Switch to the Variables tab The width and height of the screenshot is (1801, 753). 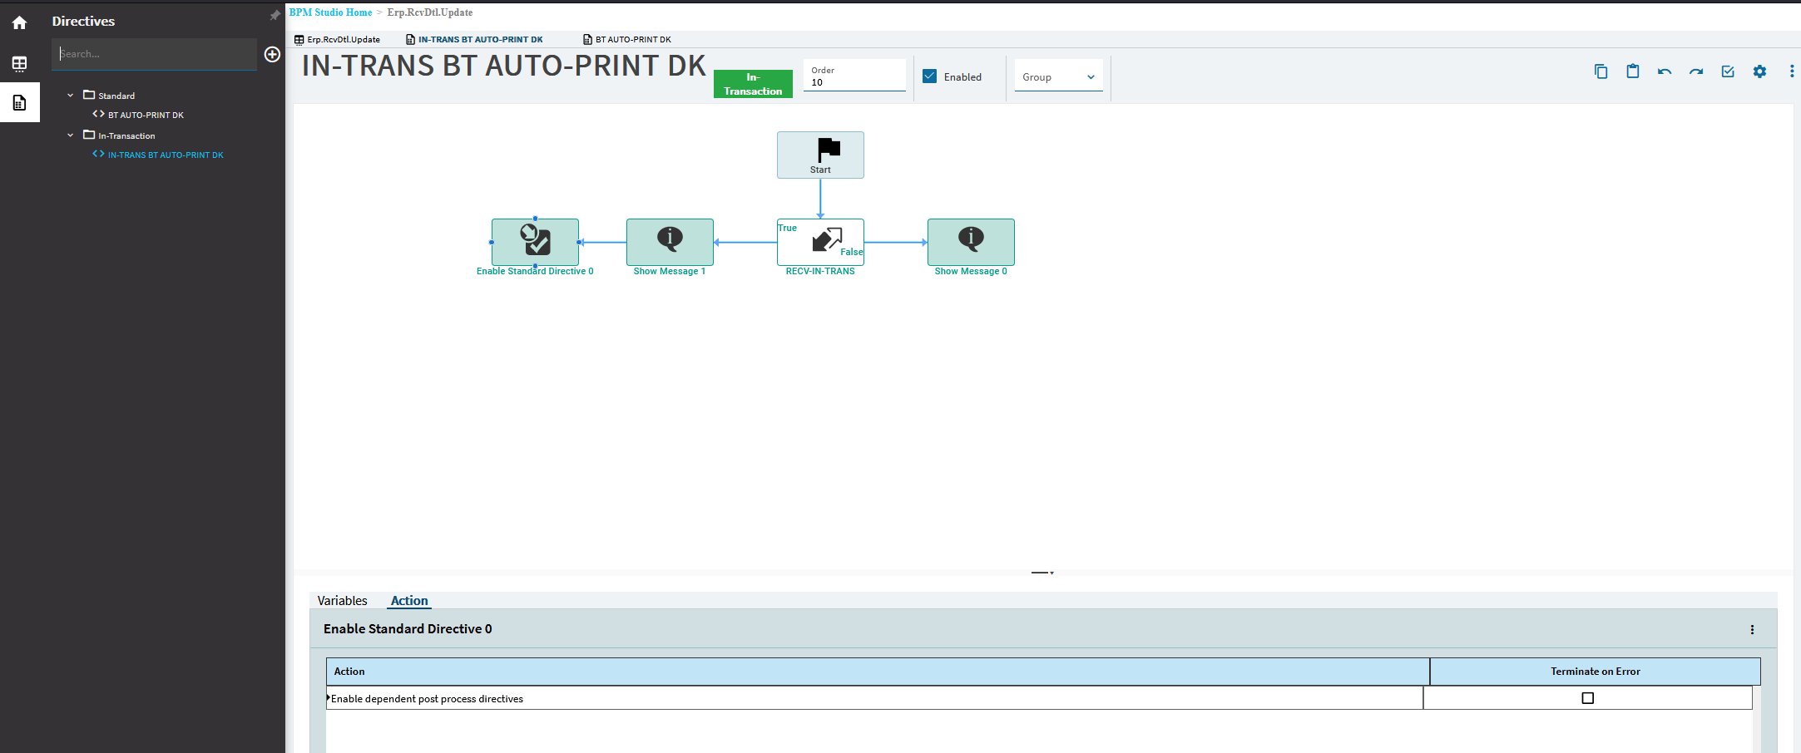[x=342, y=600]
